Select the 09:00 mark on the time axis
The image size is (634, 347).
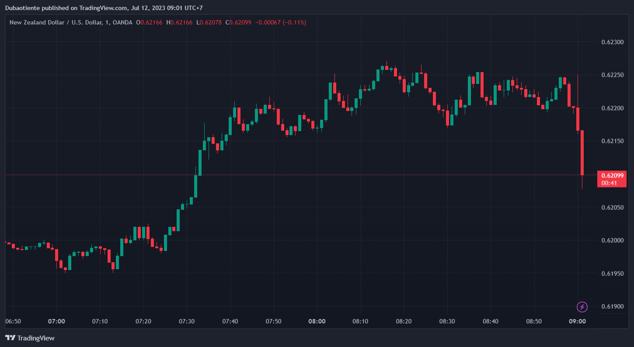(x=577, y=321)
